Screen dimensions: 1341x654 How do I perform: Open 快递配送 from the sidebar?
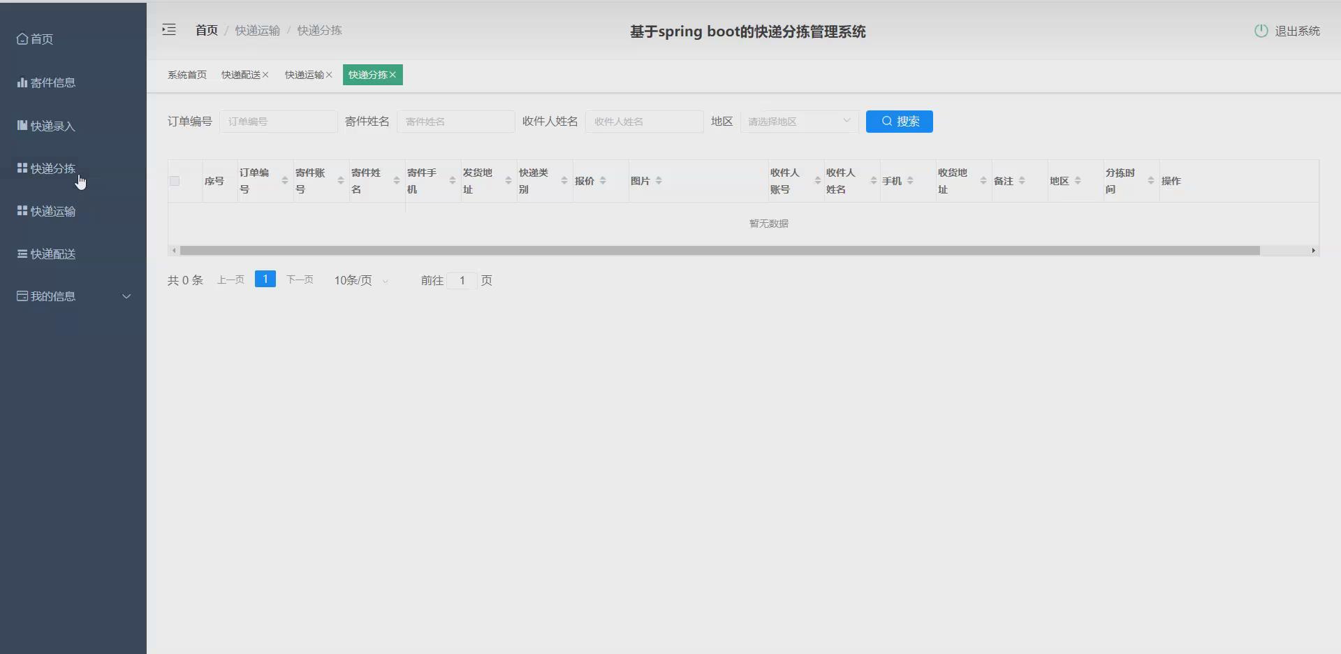46,254
